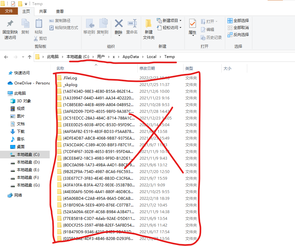Open Music (音乐) in sidebar

(x=18, y=139)
